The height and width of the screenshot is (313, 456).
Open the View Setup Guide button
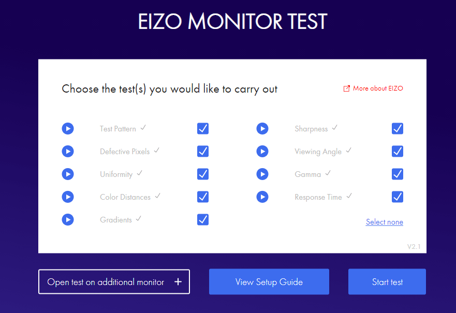coord(269,282)
